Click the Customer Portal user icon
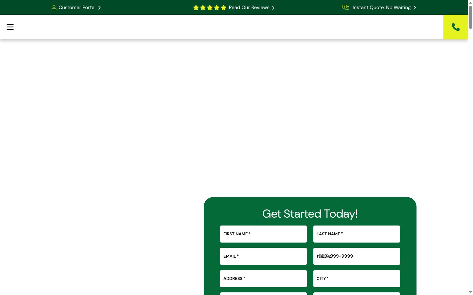Image resolution: width=473 pixels, height=295 pixels. tap(54, 8)
